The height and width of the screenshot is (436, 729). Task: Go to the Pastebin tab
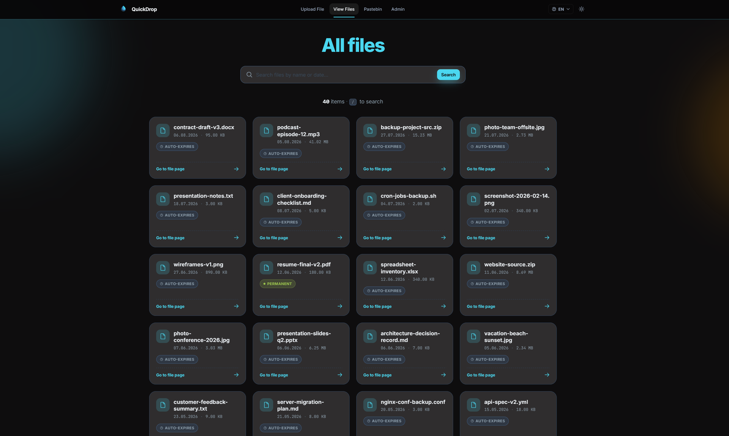372,9
